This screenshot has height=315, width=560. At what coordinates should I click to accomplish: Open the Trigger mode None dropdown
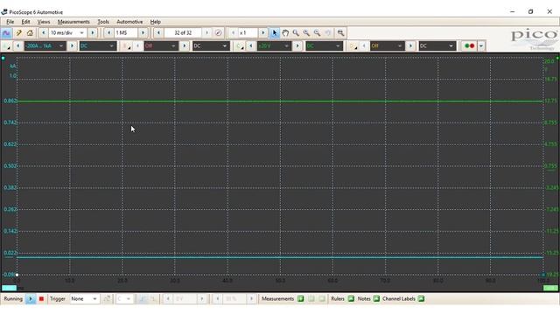click(x=84, y=299)
